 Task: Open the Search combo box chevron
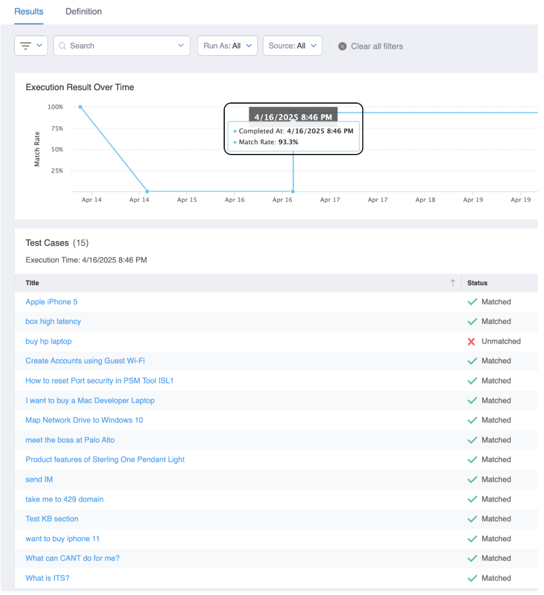tap(181, 46)
